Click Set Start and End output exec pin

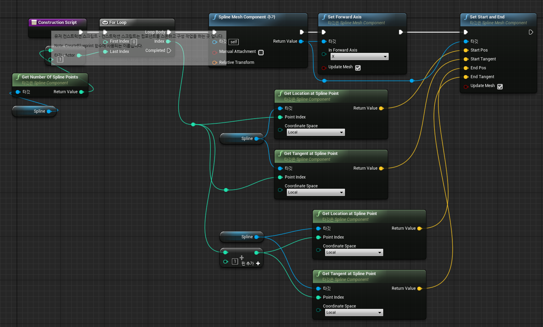[531, 32]
